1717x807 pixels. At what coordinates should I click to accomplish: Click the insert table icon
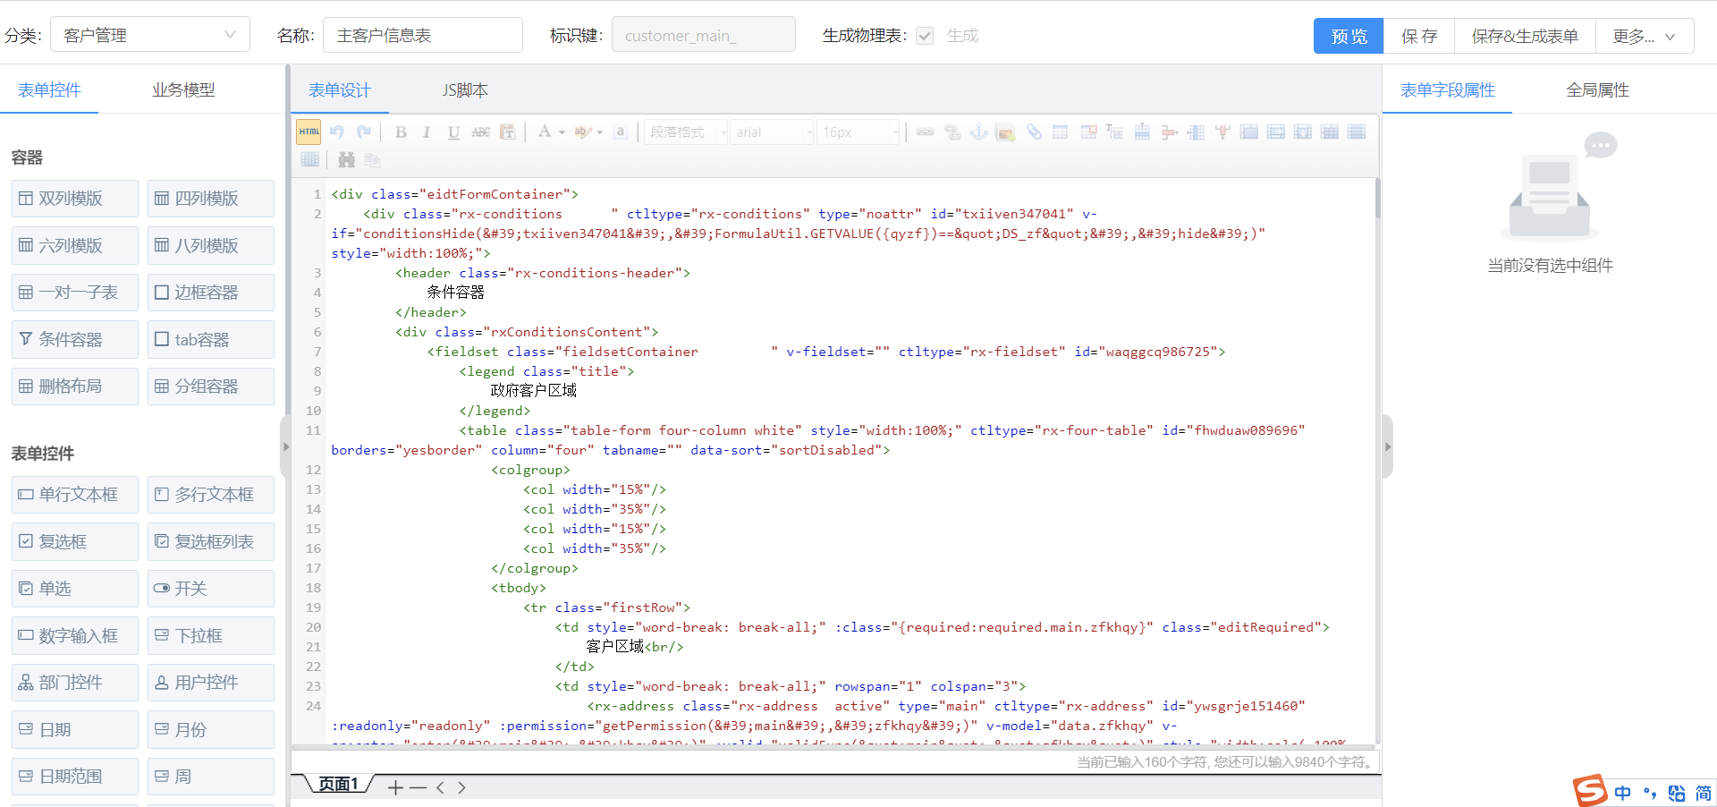pyautogui.click(x=1061, y=132)
